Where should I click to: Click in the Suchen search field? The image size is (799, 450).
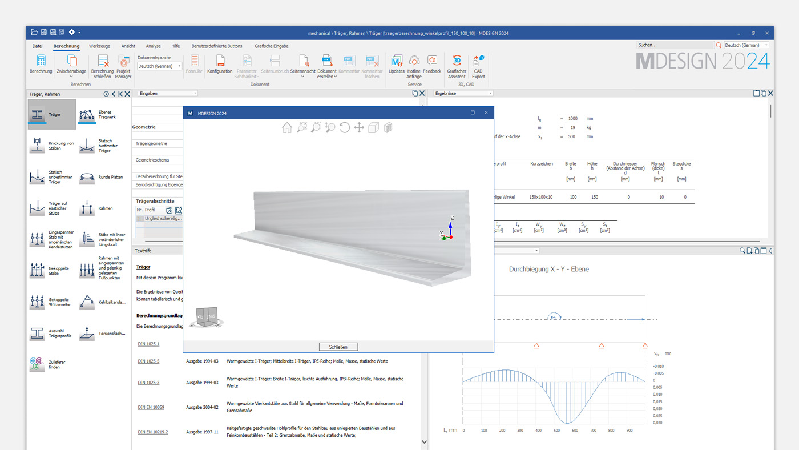(x=675, y=45)
